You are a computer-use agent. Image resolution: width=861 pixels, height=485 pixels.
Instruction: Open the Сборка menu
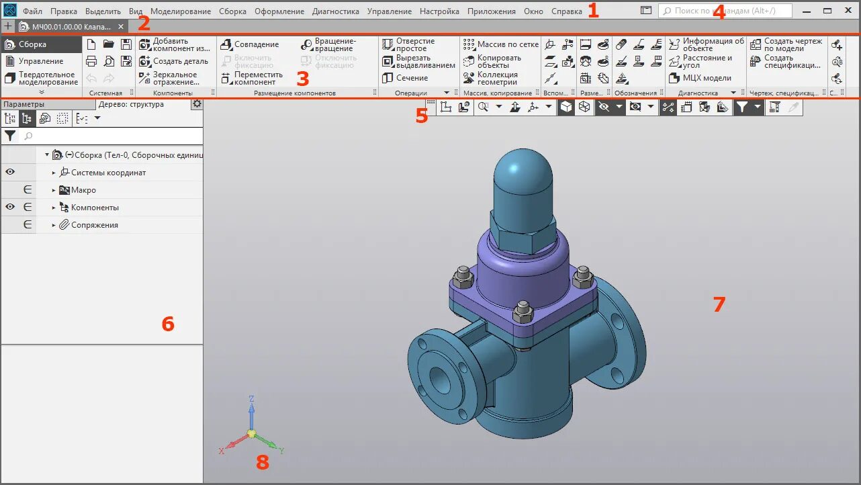[232, 11]
